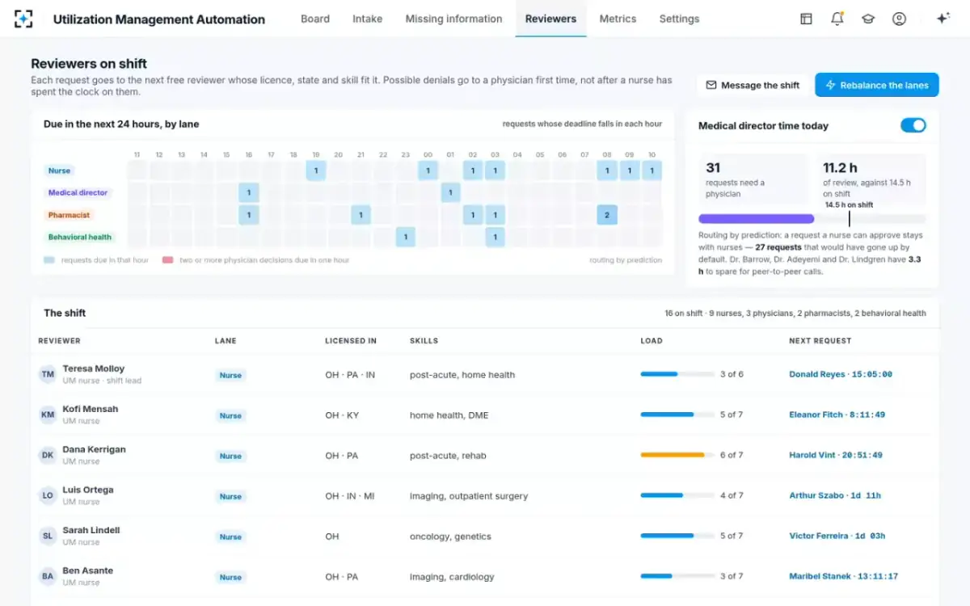Screen dimensions: 970x606
Task: Select the Nurse lane label in heatmap
Action: point(60,170)
